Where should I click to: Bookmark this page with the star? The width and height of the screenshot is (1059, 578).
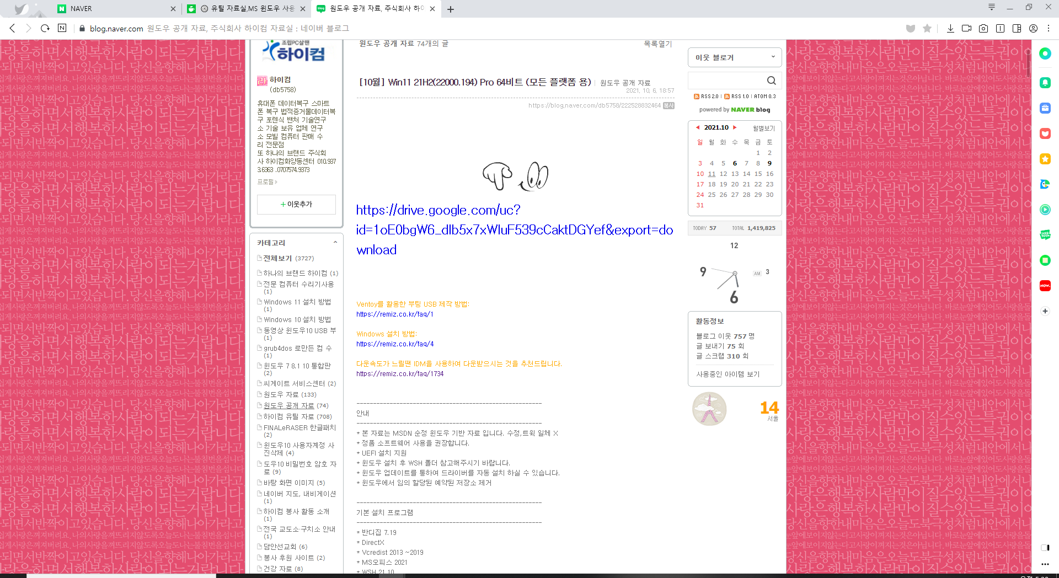pos(927,28)
